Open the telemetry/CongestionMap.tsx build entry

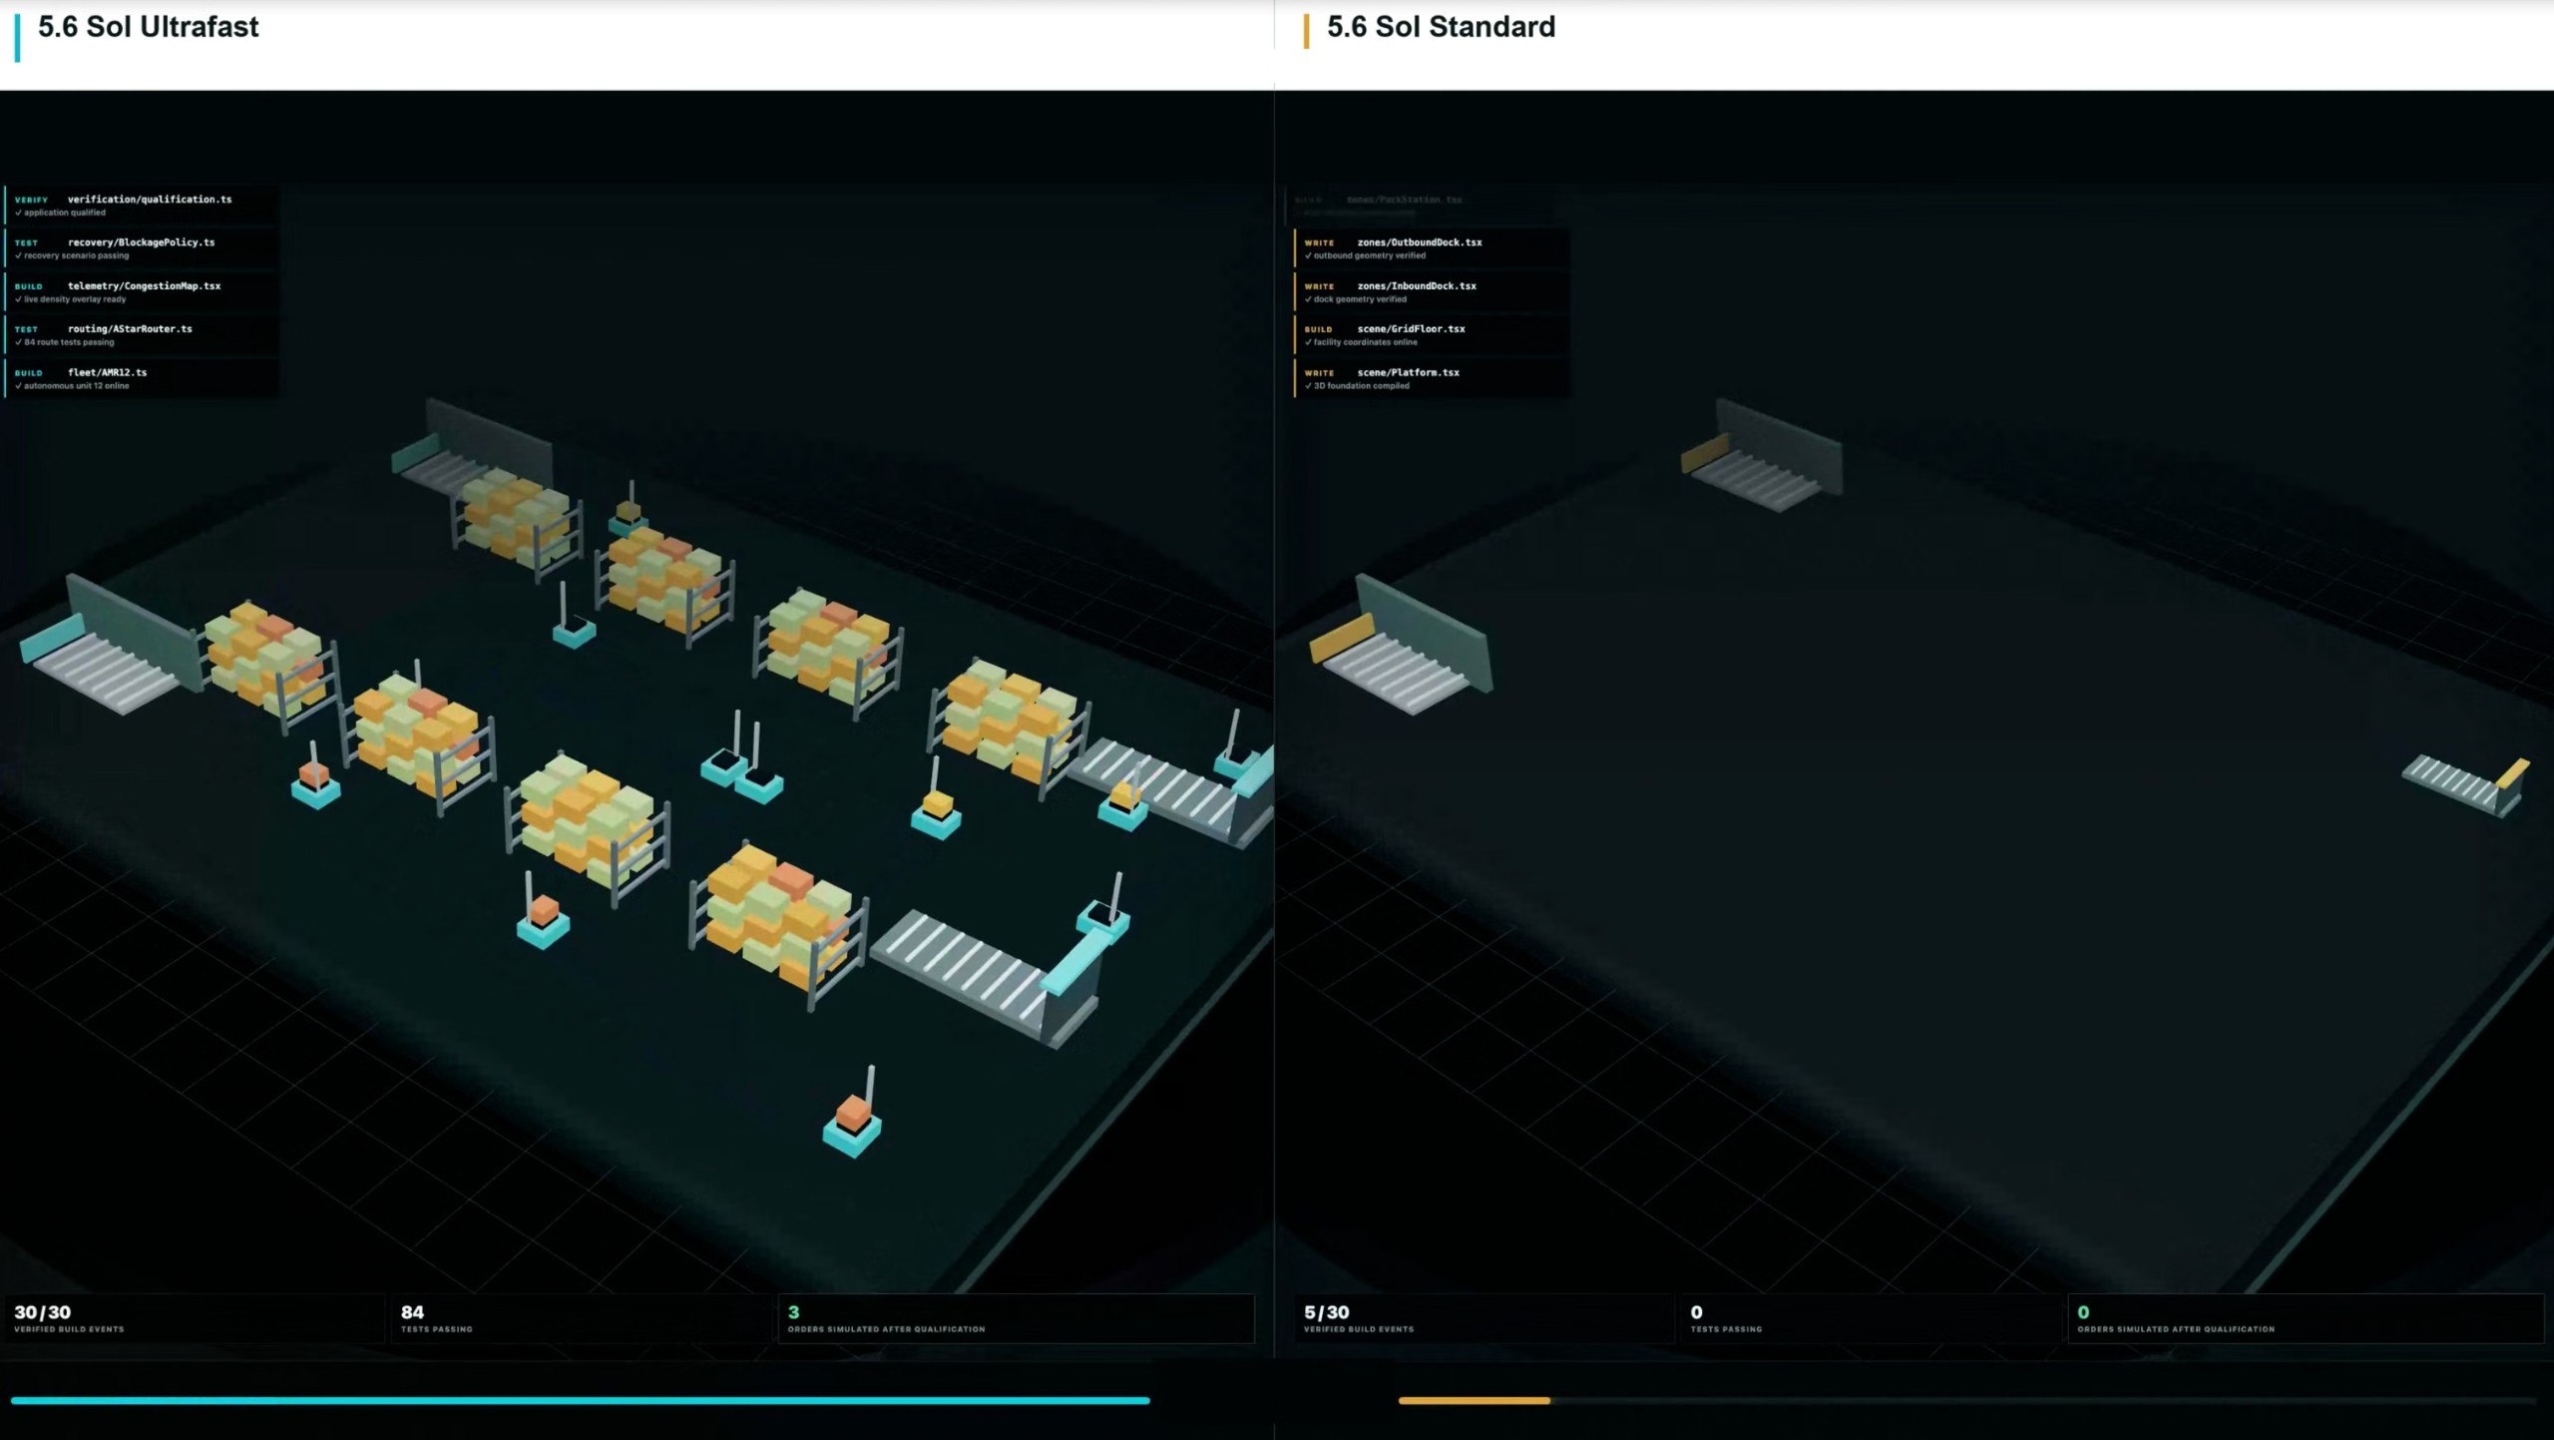[142, 291]
